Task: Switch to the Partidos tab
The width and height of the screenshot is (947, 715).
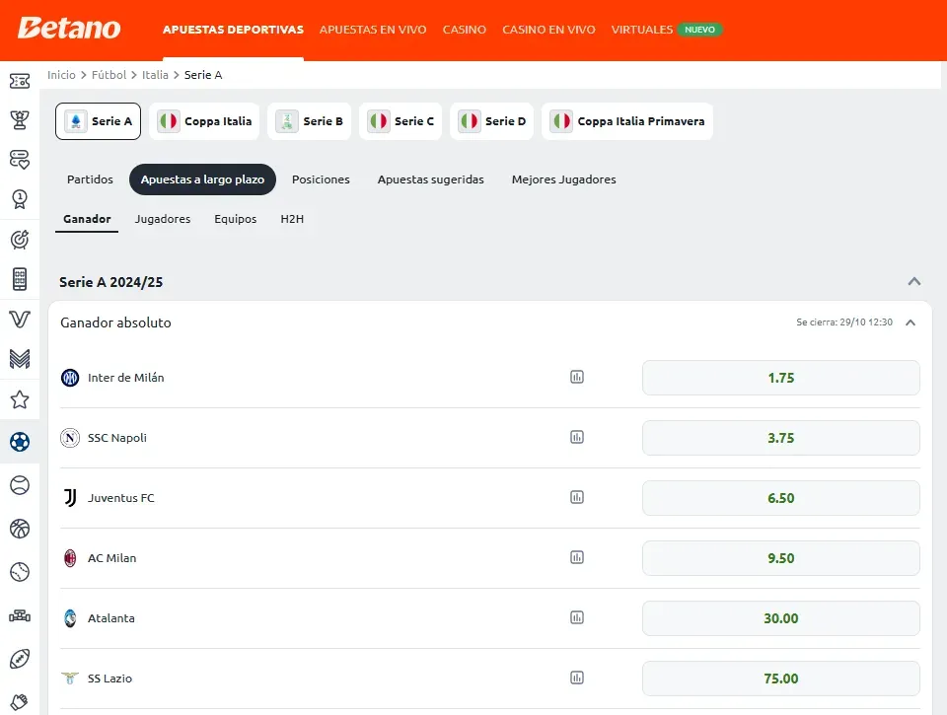Action: tap(90, 179)
